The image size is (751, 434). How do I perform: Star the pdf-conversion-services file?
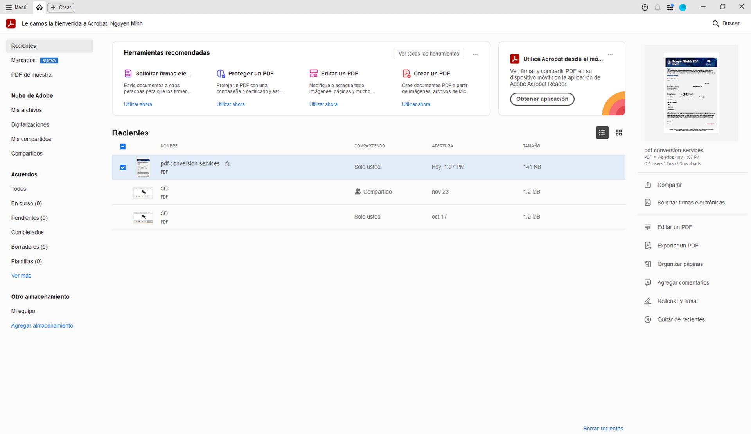[227, 164]
